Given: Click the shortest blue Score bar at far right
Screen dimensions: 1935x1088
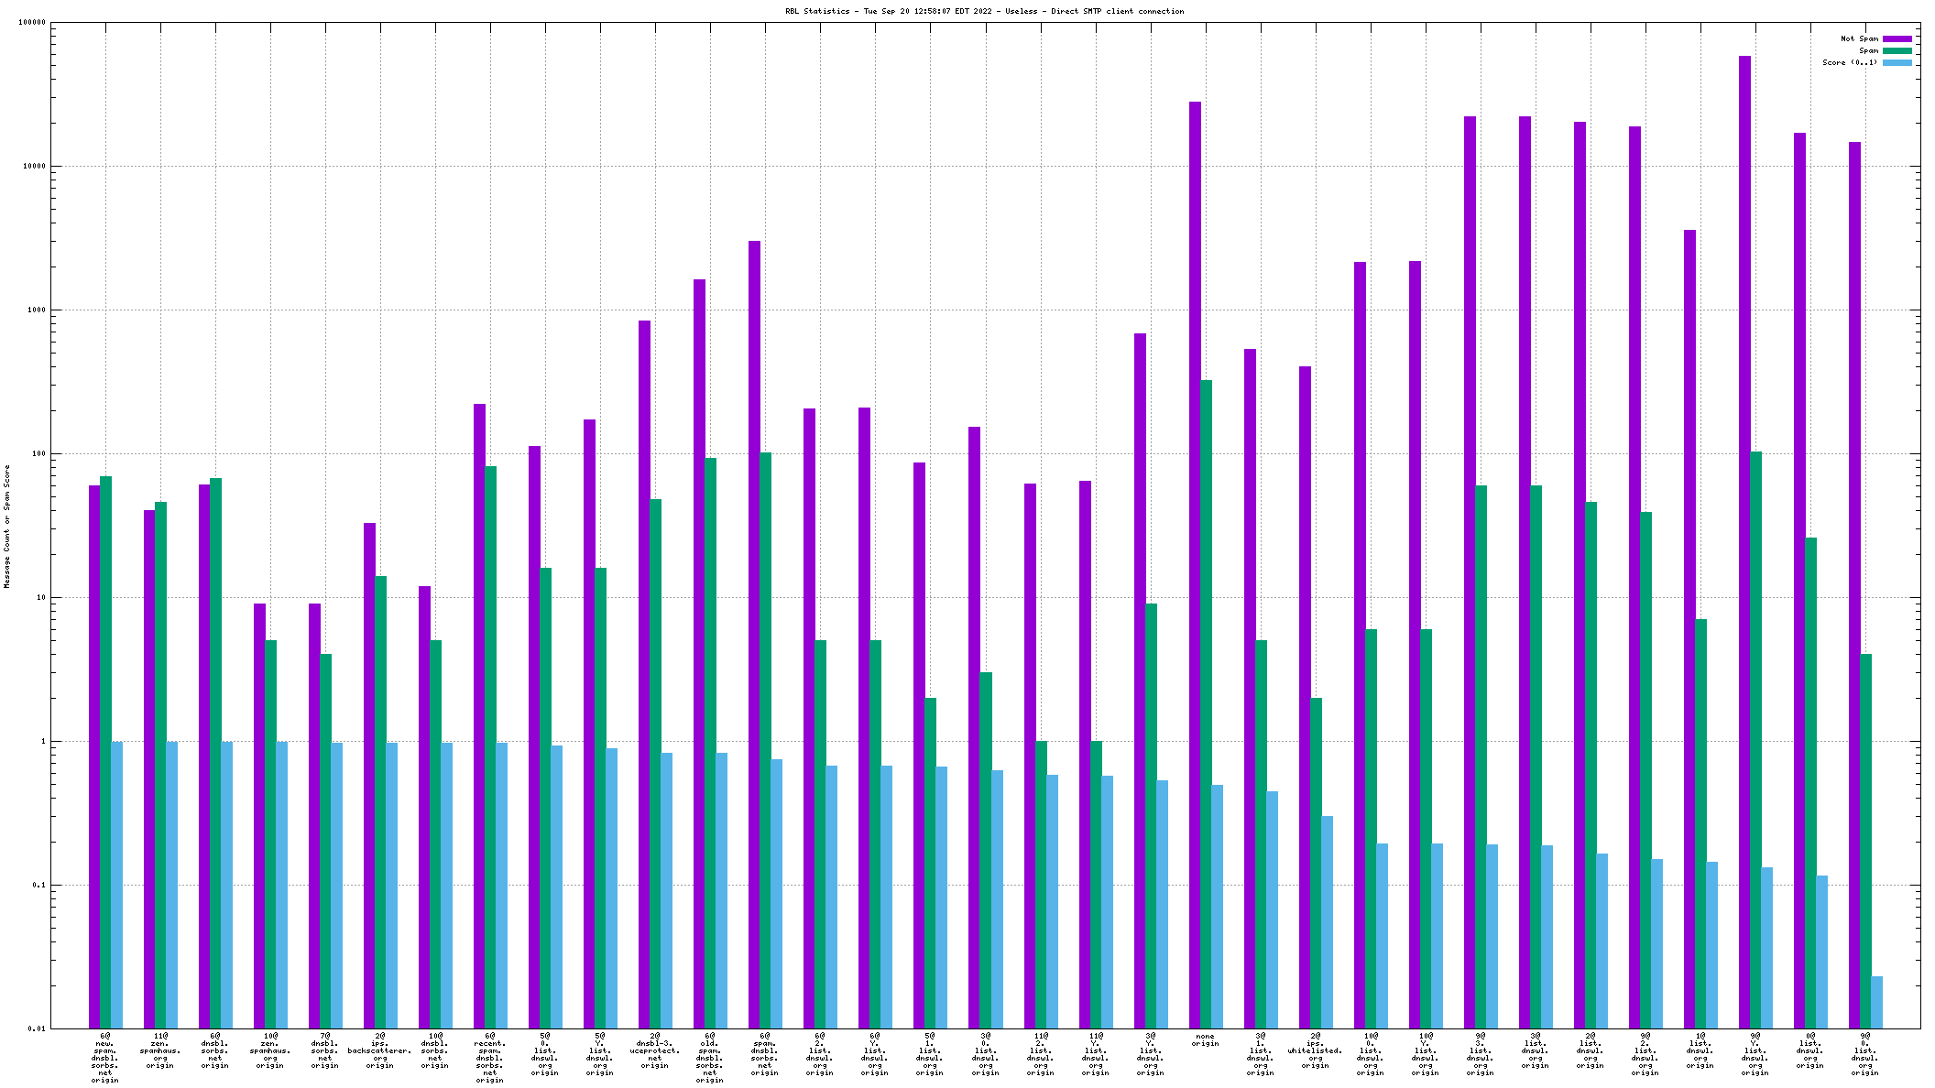Looking at the screenshot, I should tap(1876, 1002).
